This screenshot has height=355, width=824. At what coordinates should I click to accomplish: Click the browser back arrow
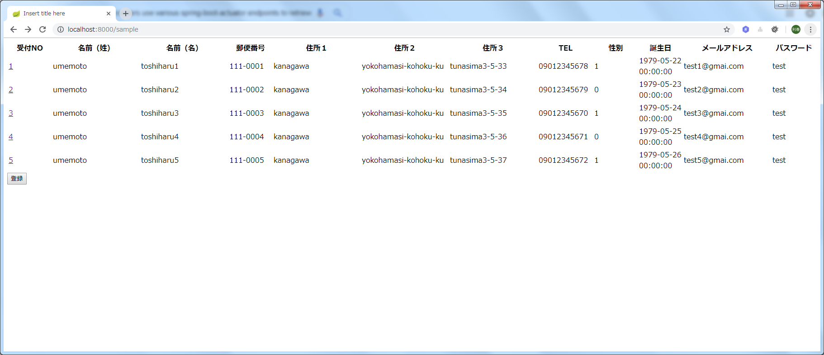tap(14, 29)
